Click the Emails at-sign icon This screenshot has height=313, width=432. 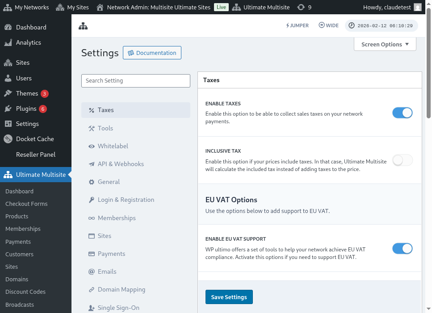(x=92, y=272)
